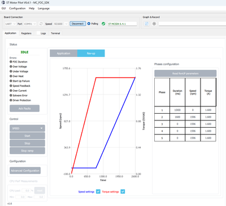This screenshot has width=226, height=206.
Task: Click the Over Heat error indicator
Action: pos(11,76)
